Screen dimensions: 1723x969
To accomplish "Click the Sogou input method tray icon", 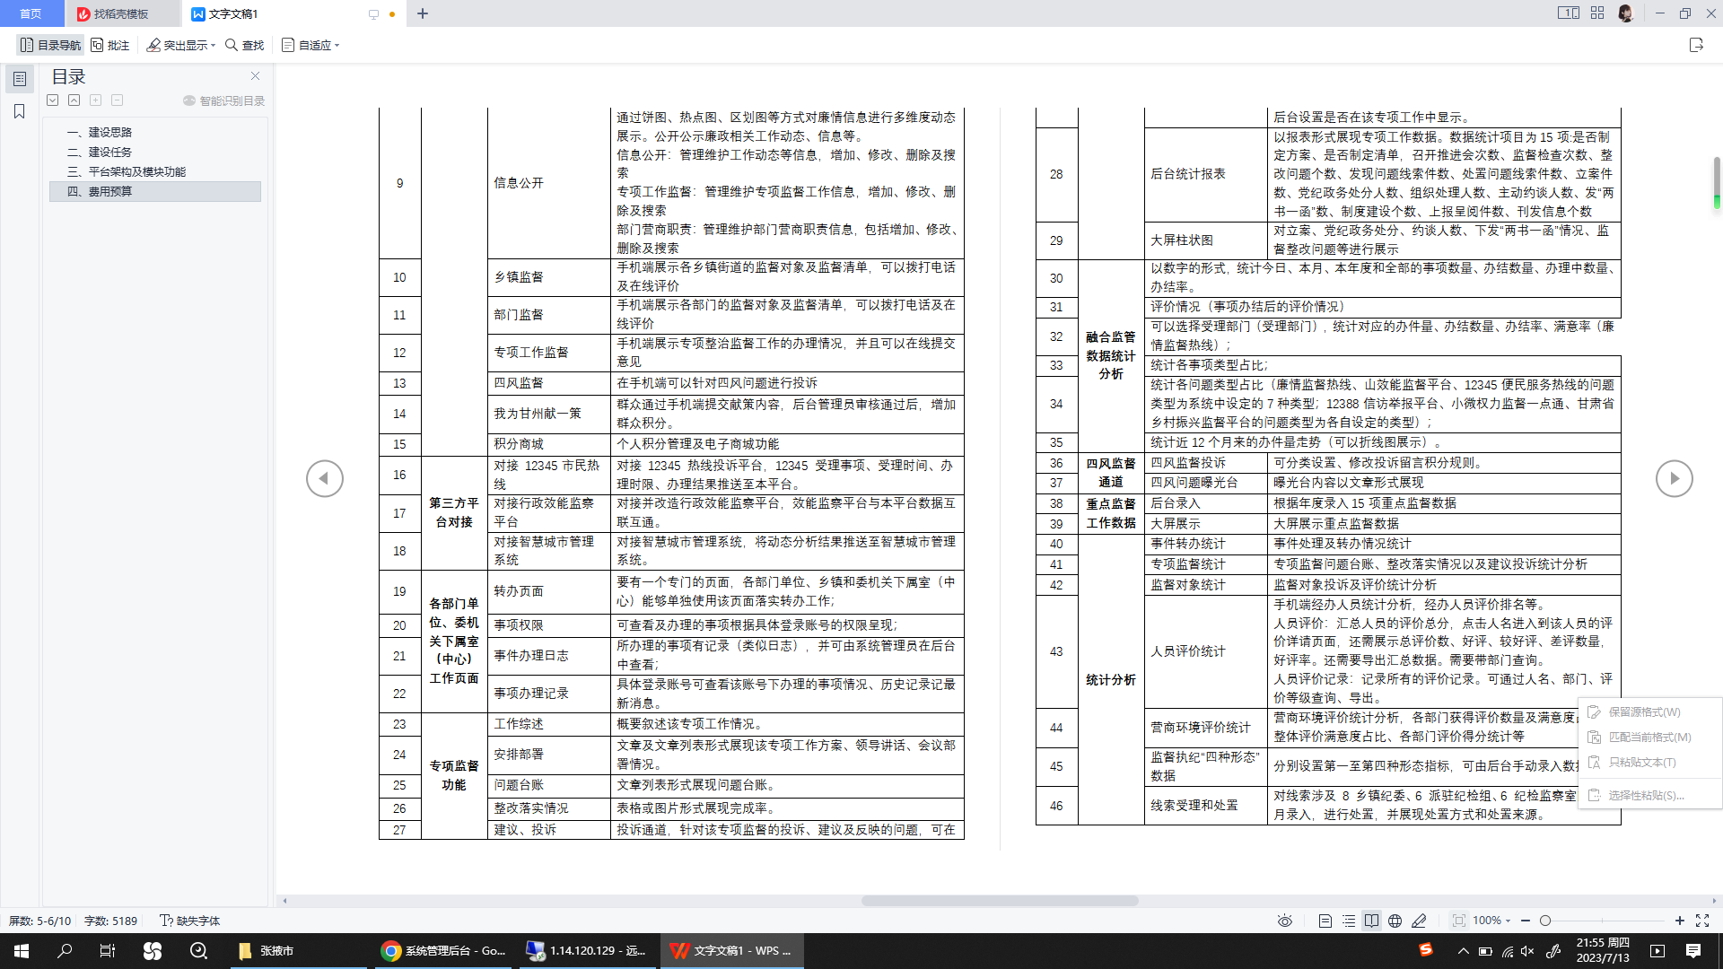I will 1425,950.
